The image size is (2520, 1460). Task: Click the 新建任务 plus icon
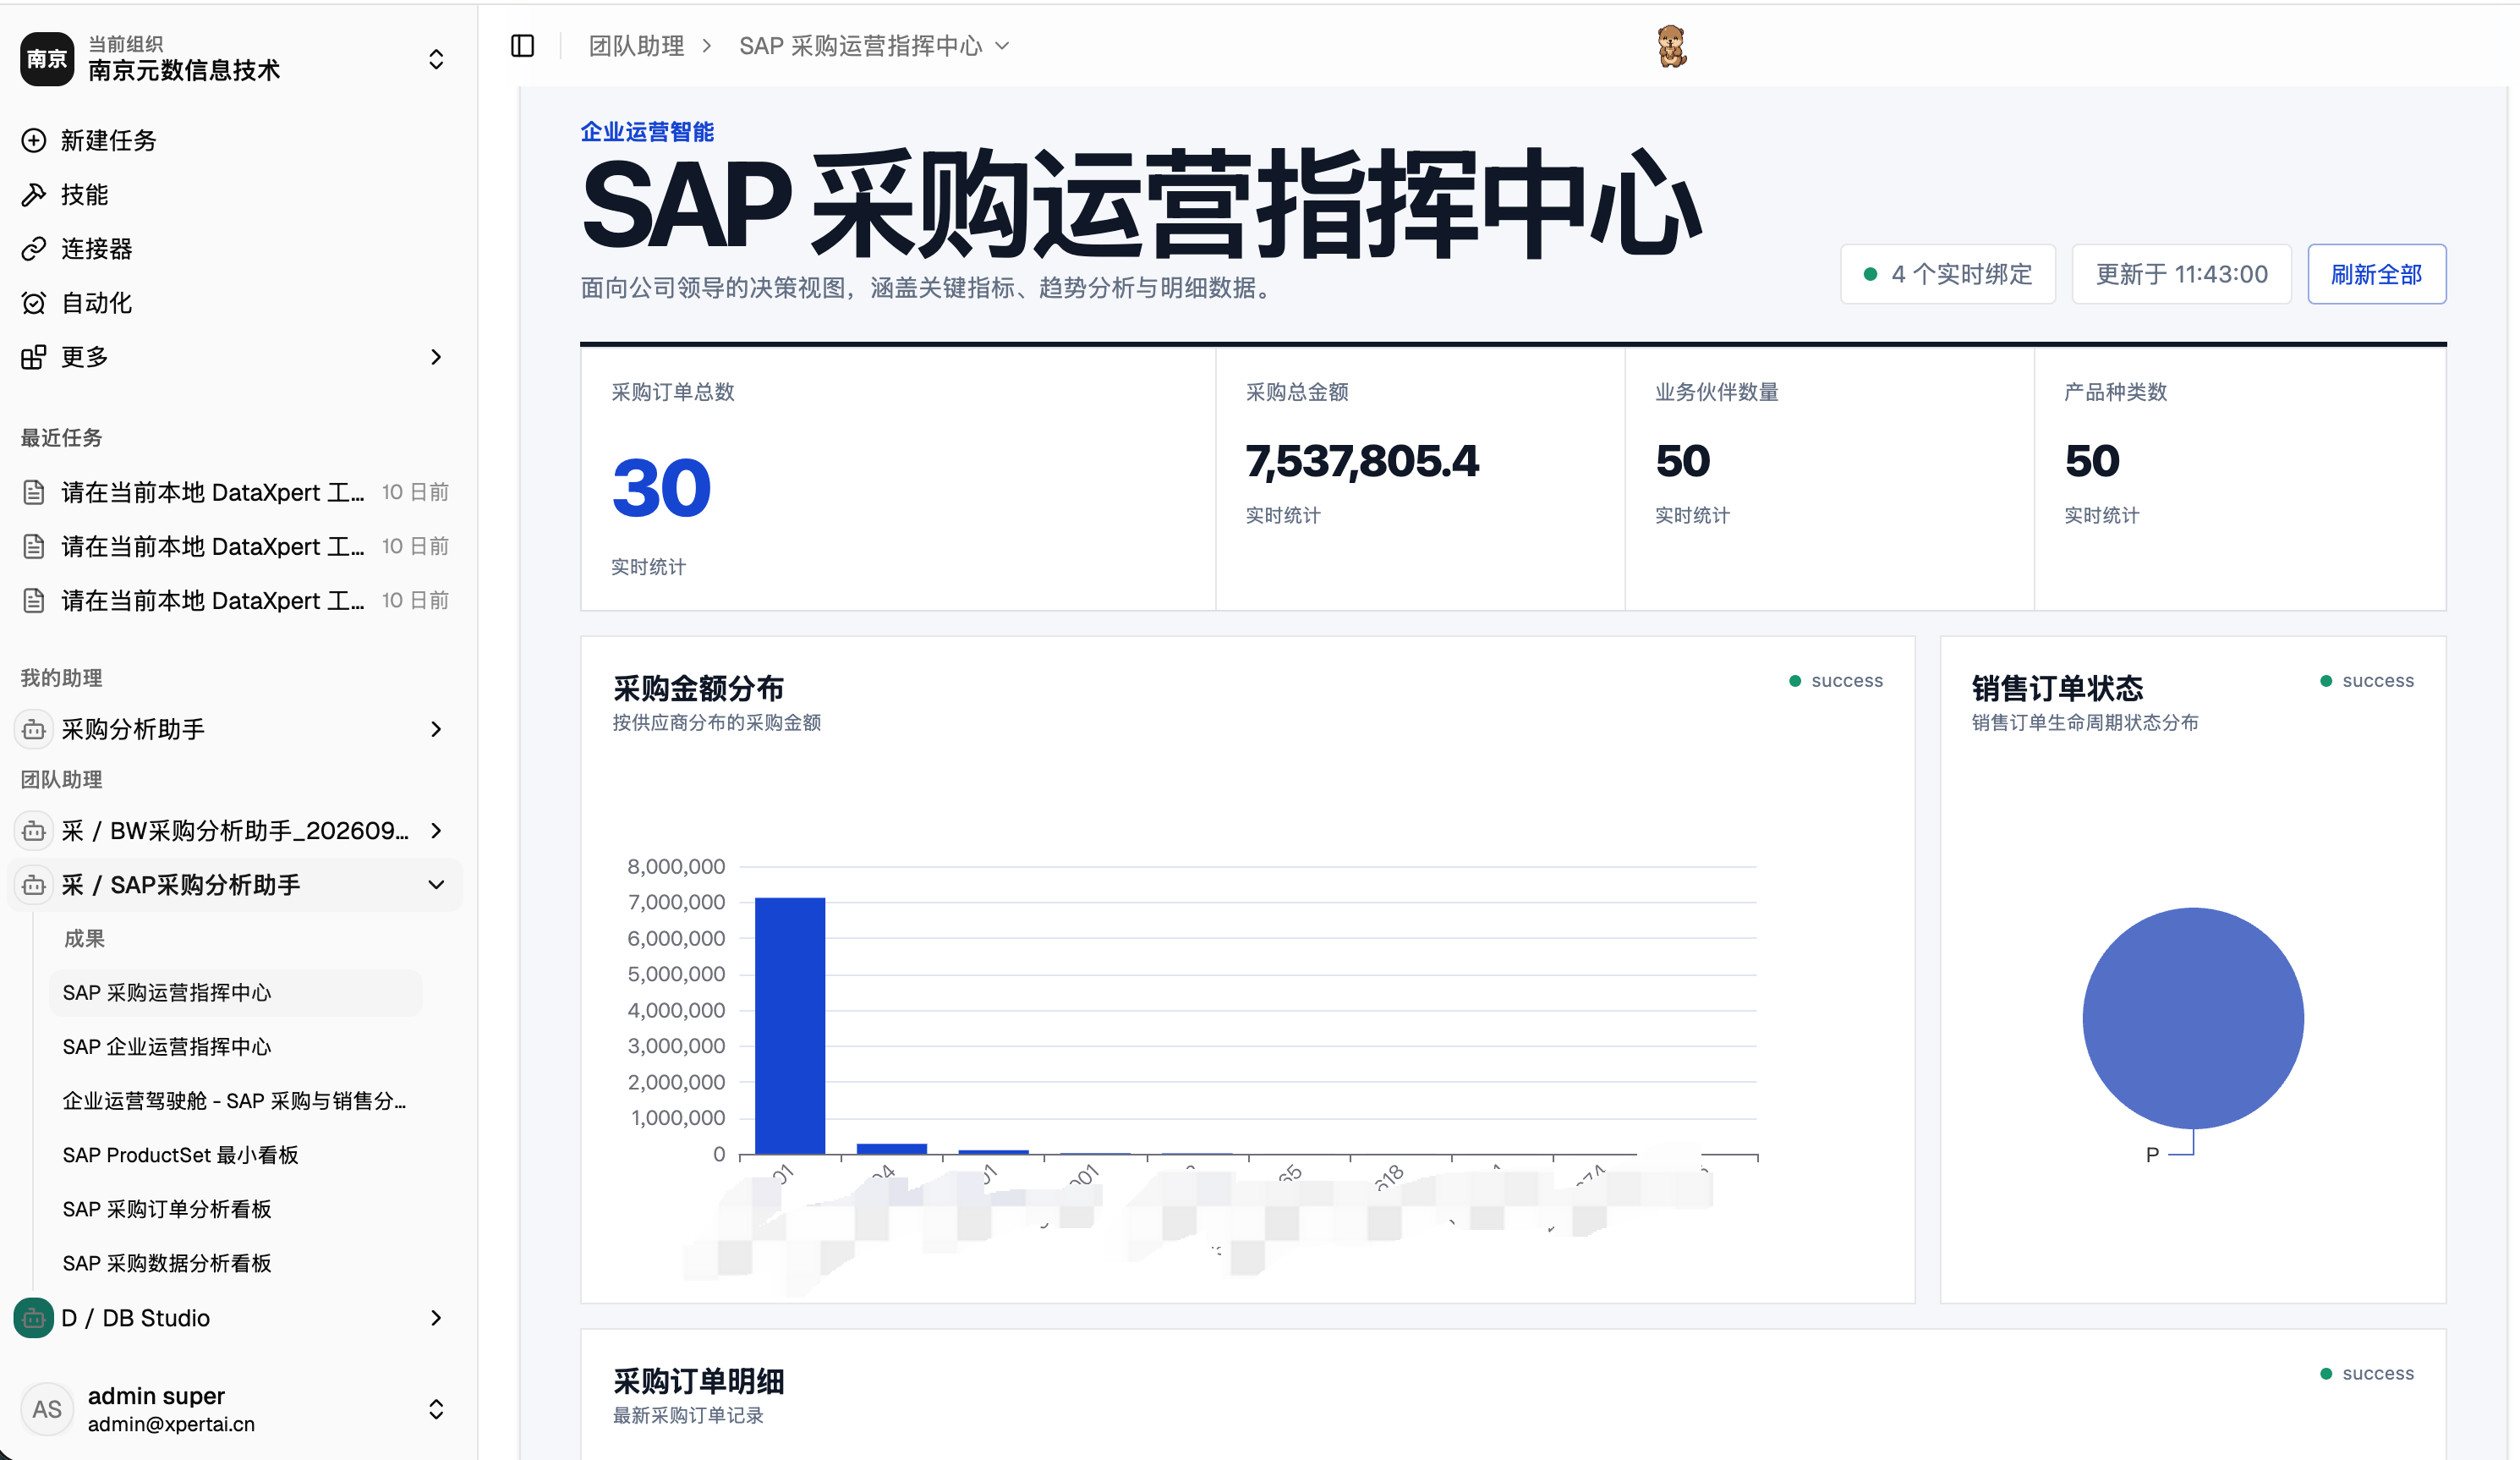point(34,140)
